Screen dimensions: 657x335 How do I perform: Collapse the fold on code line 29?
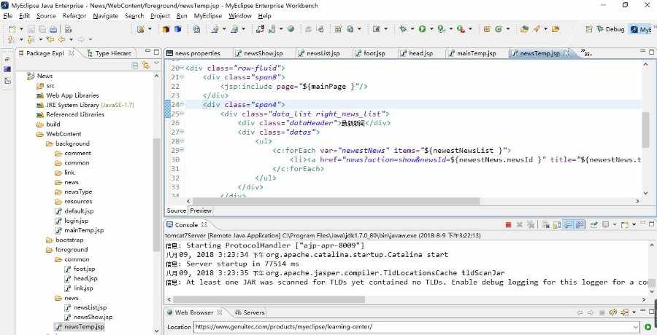pos(182,150)
